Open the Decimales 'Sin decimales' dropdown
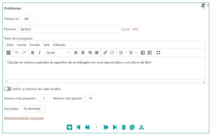 33,109
